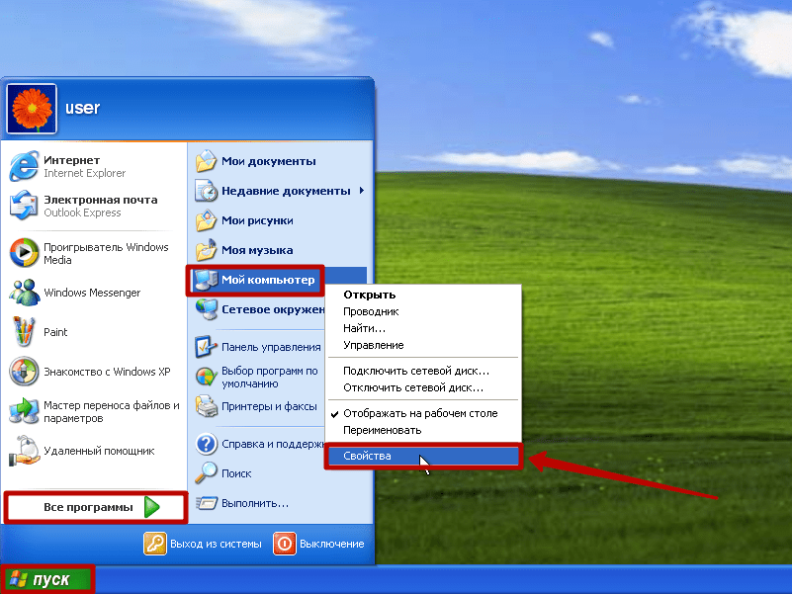Open the Мастер переноса файлов icon
Screen dimensions: 792x594
[24, 410]
